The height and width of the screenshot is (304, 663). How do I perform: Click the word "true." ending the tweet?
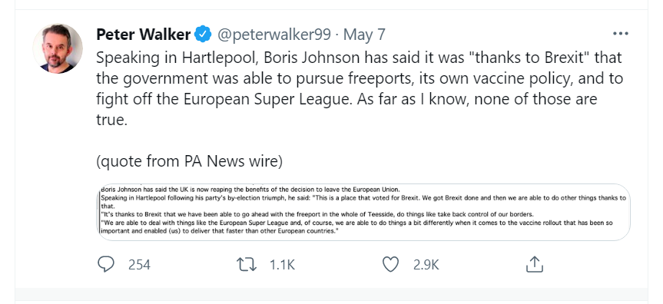point(111,120)
